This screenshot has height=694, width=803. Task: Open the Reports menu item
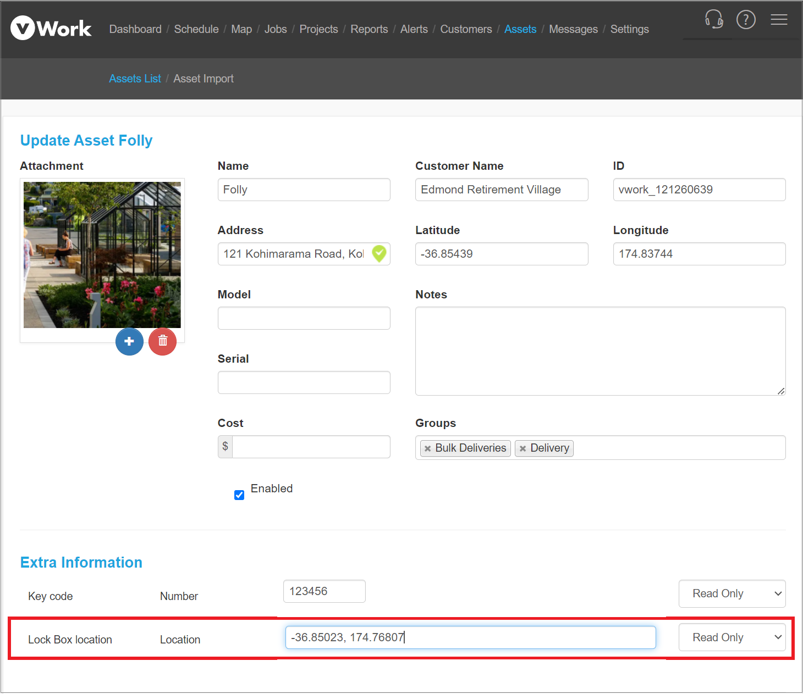369,29
